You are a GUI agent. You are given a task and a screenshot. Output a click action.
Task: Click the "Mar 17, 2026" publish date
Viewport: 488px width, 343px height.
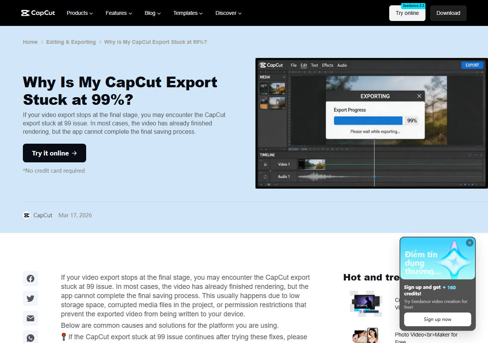[75, 215]
